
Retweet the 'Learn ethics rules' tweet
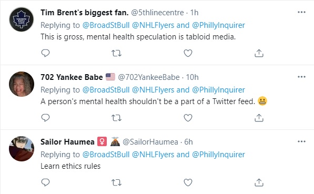(116, 182)
